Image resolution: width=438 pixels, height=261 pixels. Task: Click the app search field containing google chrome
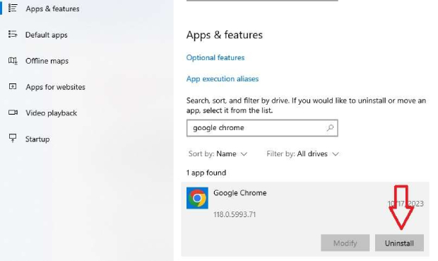pos(262,128)
